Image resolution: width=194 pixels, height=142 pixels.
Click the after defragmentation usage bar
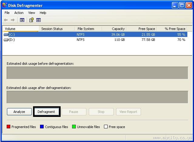(x=97, y=97)
